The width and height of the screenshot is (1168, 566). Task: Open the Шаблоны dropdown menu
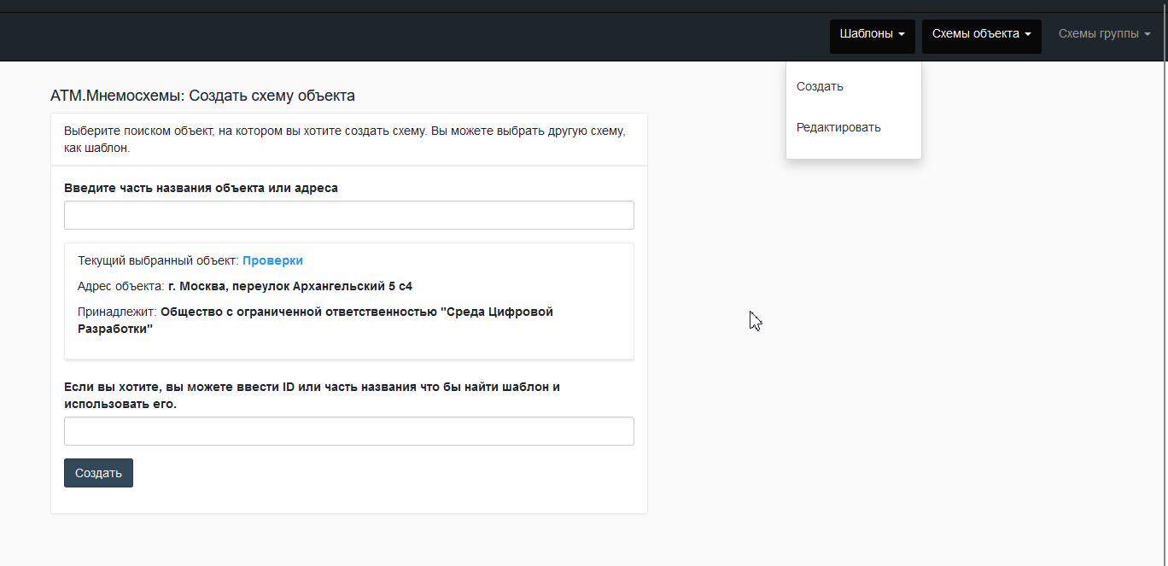coord(872,34)
